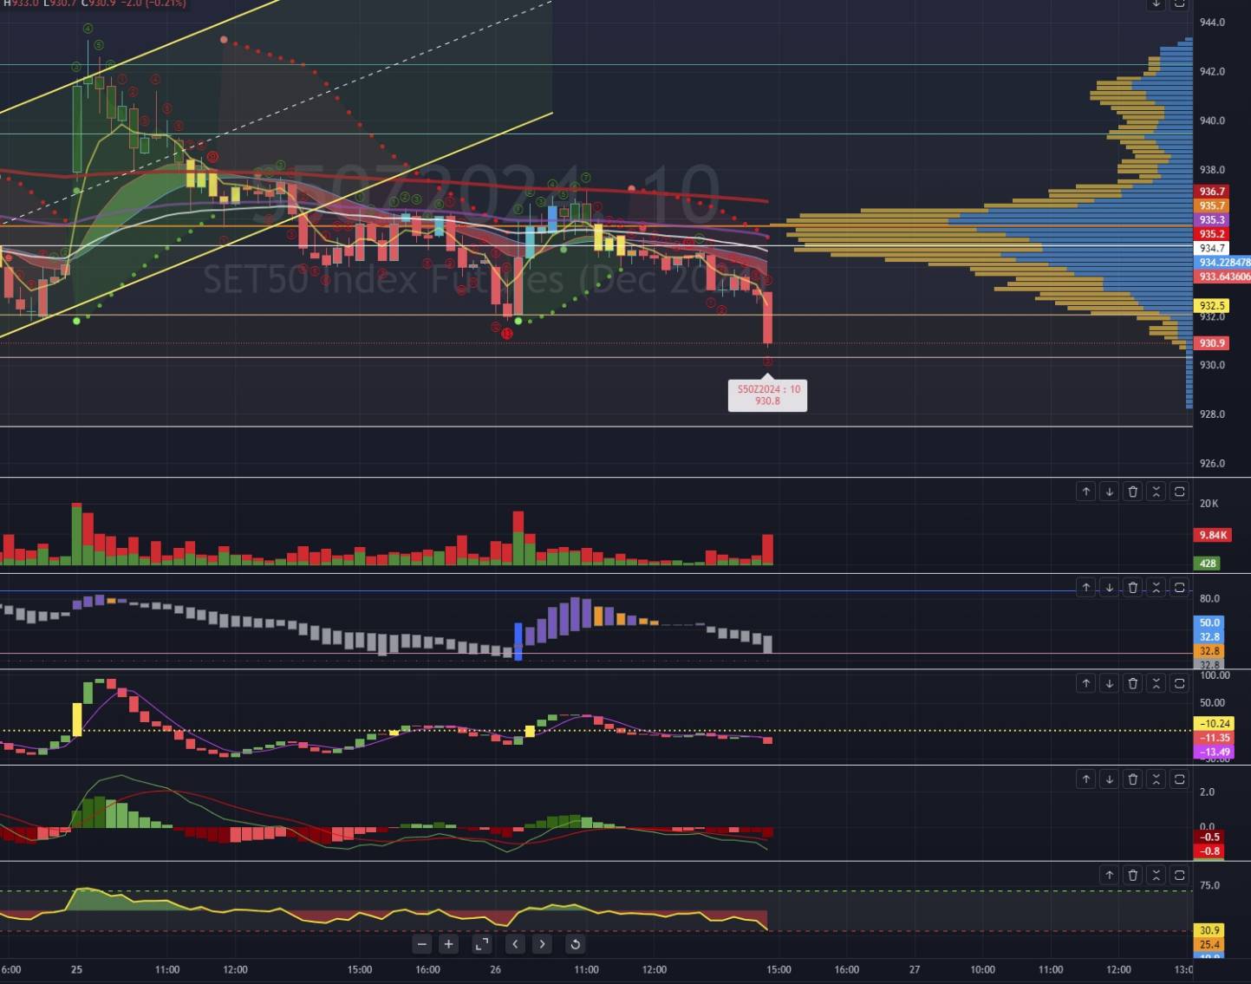The image size is (1251, 984).
Task: Click the 30.9 yellow RSI label
Action: [x=1209, y=930]
